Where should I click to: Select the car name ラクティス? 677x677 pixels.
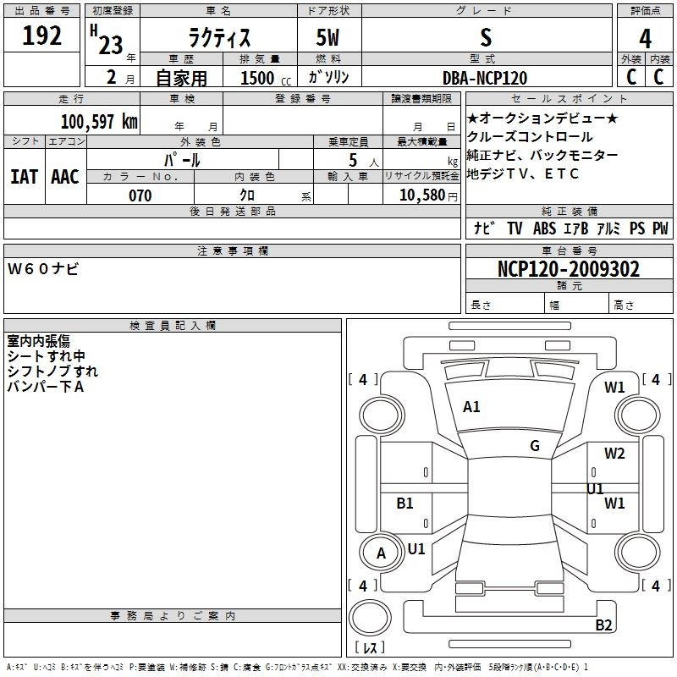point(219,38)
